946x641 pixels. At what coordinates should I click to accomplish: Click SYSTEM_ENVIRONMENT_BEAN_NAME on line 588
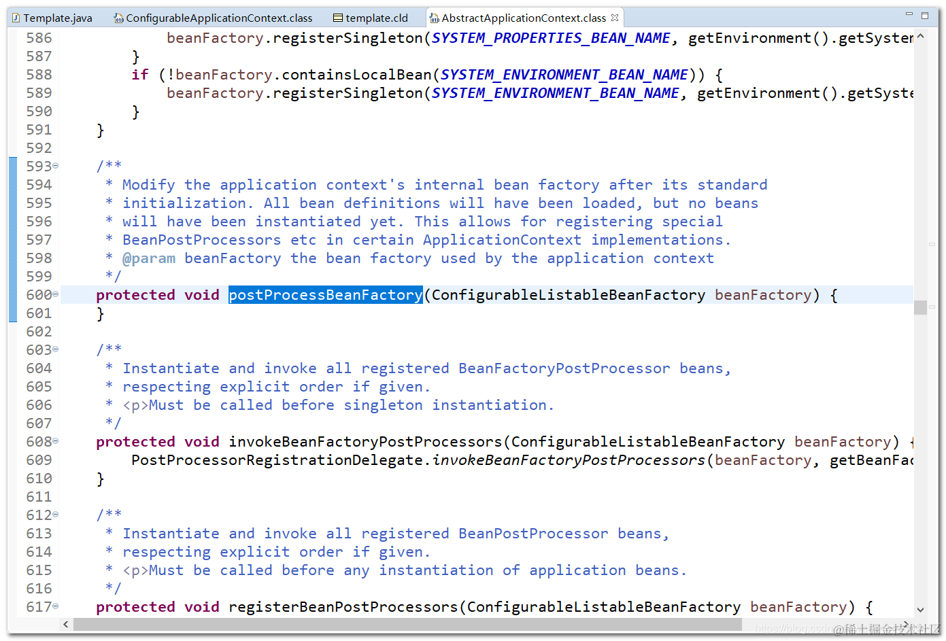pyautogui.click(x=564, y=75)
